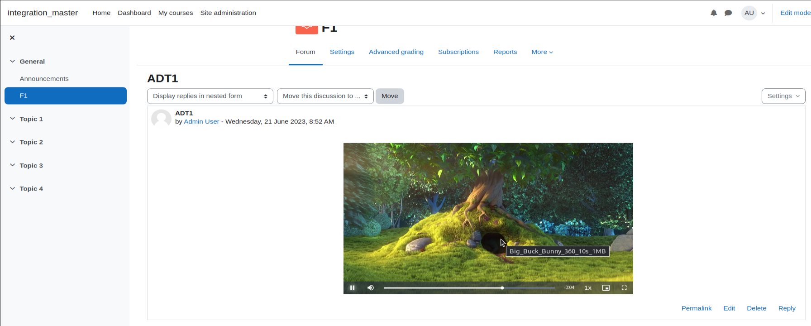Open the Advanced grading tab

[x=396, y=52]
